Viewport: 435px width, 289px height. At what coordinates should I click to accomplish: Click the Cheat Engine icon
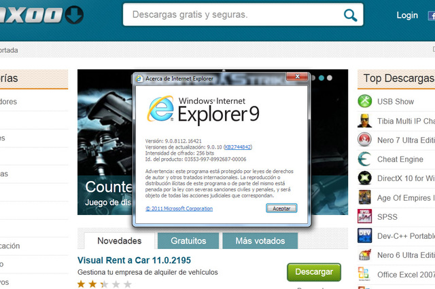point(365,159)
